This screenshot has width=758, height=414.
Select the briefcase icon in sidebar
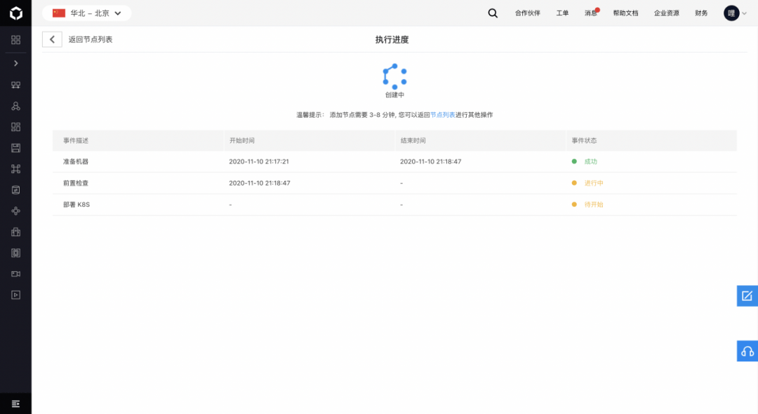click(16, 232)
